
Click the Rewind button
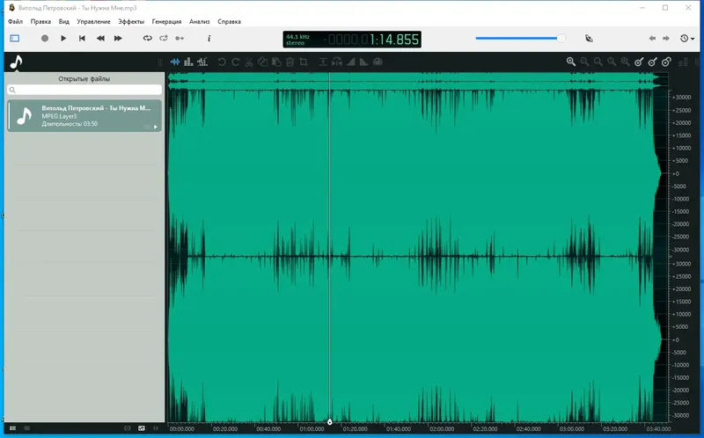pos(100,38)
